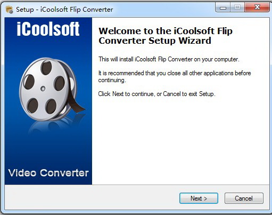Click the center hub of the film reel
Image resolution: width=272 pixels, height=215 pixels.
pyautogui.click(x=43, y=89)
